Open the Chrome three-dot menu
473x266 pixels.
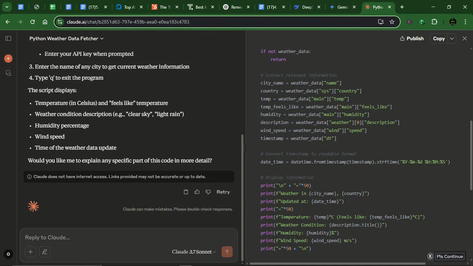pos(465,22)
